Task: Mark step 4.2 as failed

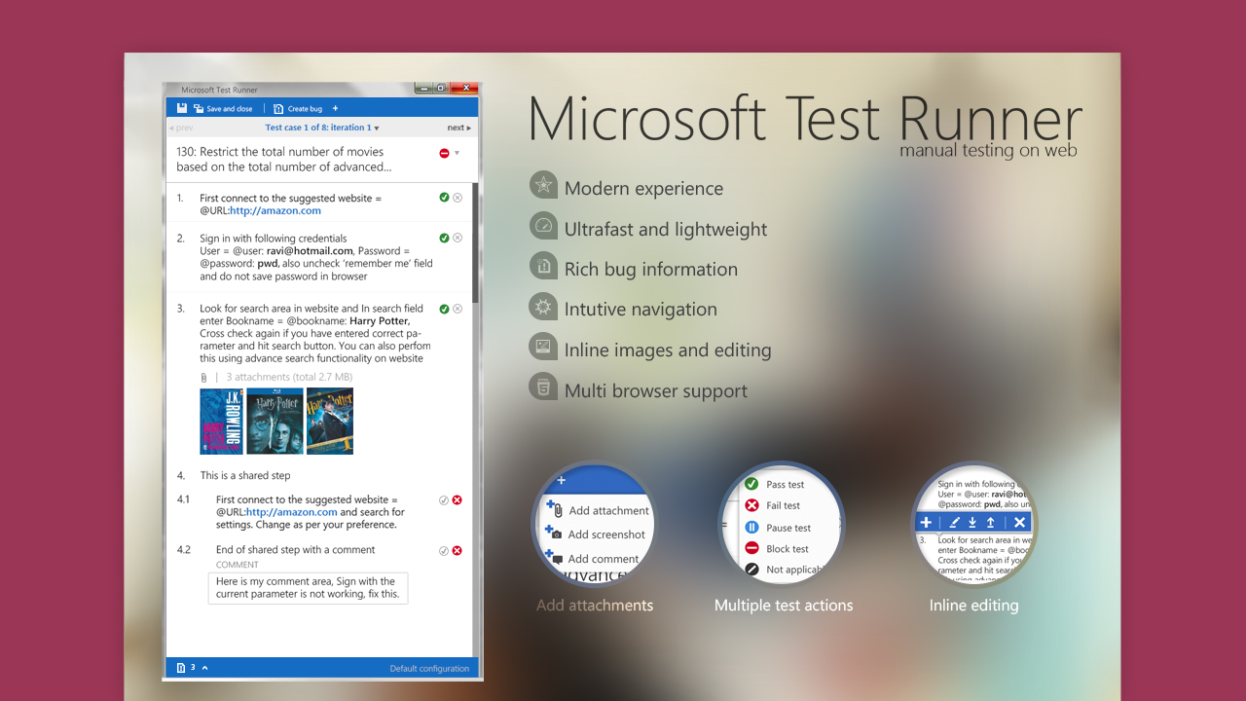Action: coord(458,550)
